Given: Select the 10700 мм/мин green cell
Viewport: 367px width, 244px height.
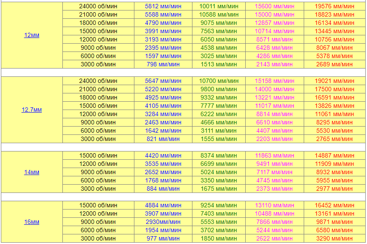Looking at the screenshot, I should tap(219, 81).
